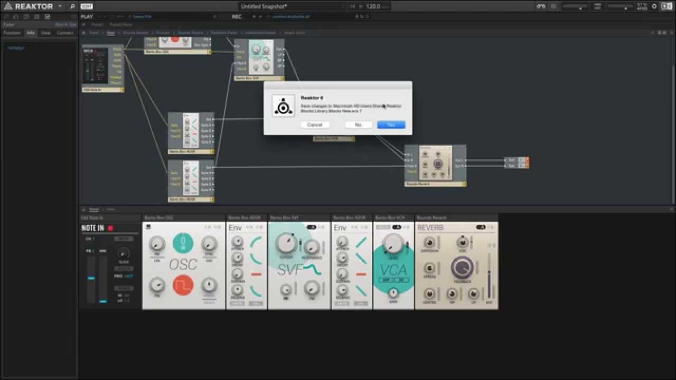Switch to the Function tab
676x380 pixels.
[12, 33]
